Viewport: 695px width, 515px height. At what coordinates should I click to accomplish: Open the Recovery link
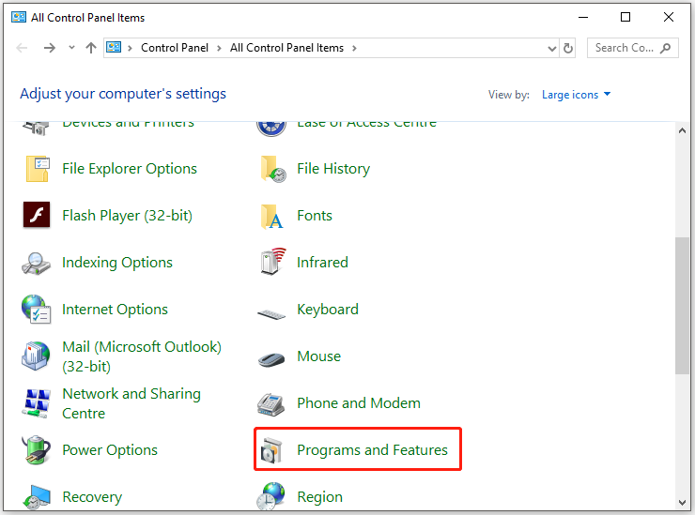(92, 497)
